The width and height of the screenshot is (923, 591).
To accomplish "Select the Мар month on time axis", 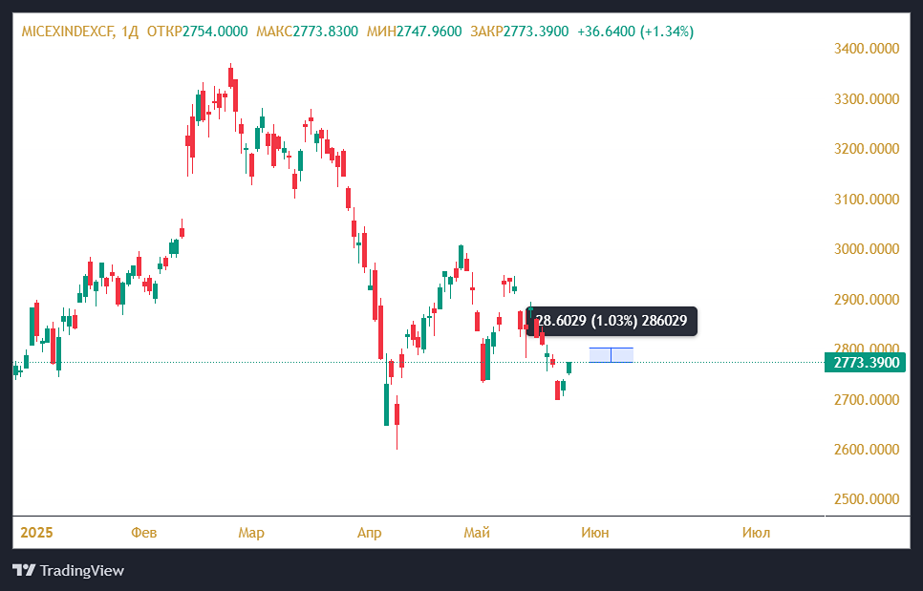I will (x=251, y=532).
